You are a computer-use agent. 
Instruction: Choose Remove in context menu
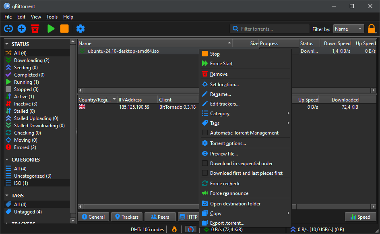tap(245, 74)
